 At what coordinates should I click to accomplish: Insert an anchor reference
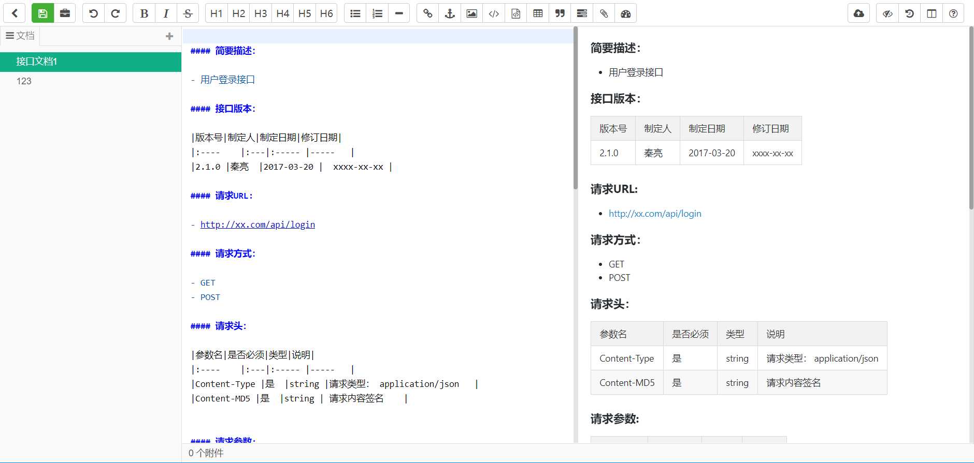(450, 13)
